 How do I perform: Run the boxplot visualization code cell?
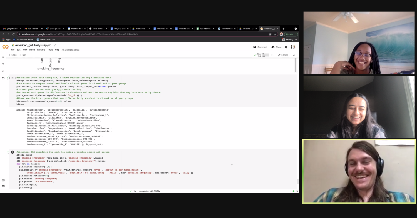coord(13,152)
